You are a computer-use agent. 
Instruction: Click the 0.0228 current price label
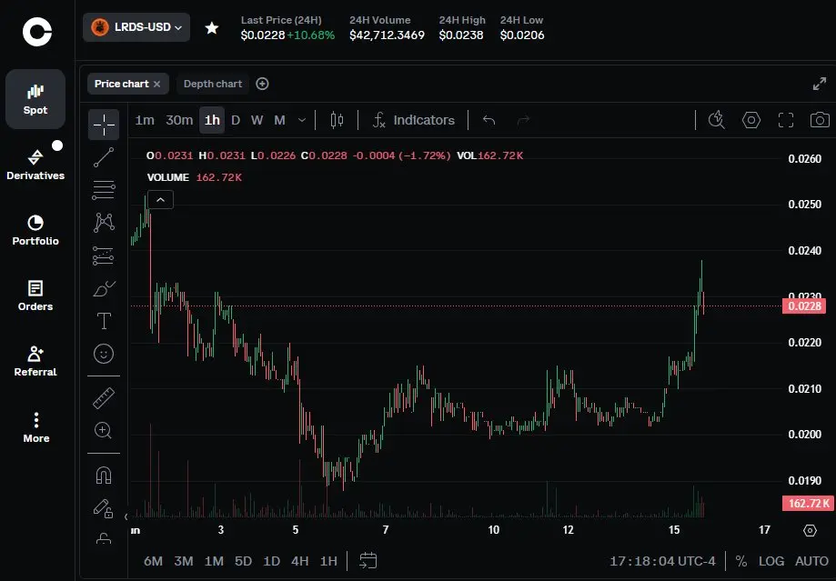[x=804, y=306]
